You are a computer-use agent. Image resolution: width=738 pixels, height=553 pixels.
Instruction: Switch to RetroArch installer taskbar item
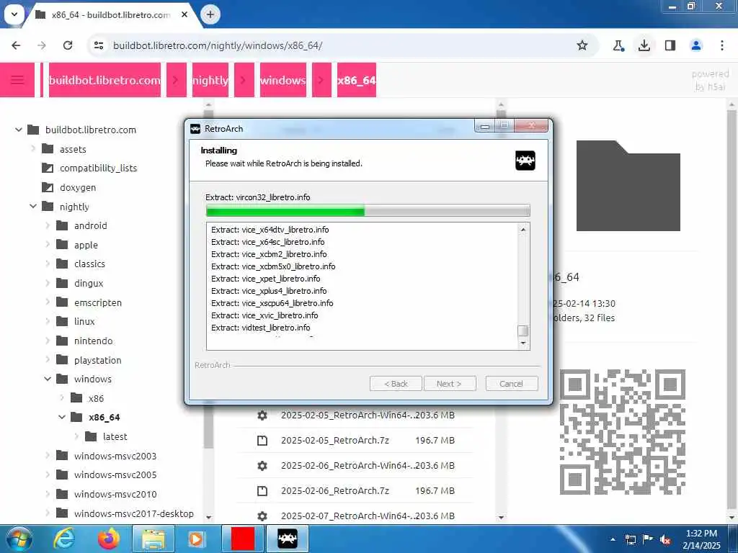pyautogui.click(x=288, y=539)
